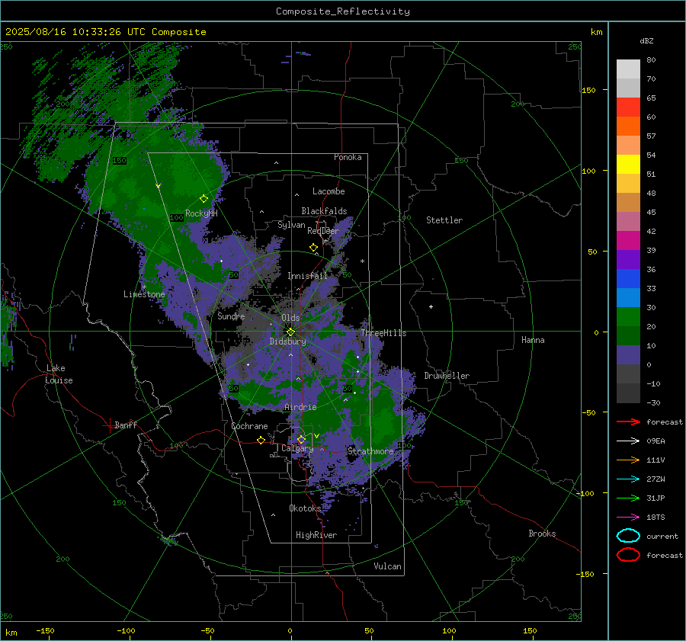Click the yellow diamond marker near RedDeer
This screenshot has height=641, width=686.
(314, 248)
